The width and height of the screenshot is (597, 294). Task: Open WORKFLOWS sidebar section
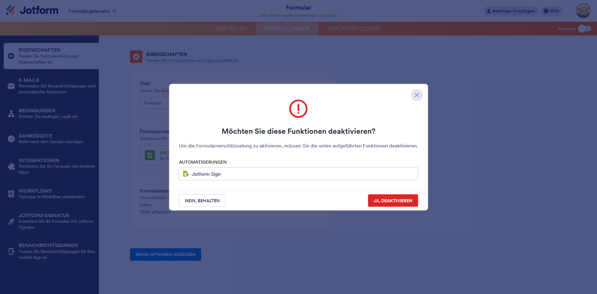click(x=51, y=194)
